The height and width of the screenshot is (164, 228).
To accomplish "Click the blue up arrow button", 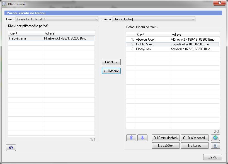I will click(131, 138).
